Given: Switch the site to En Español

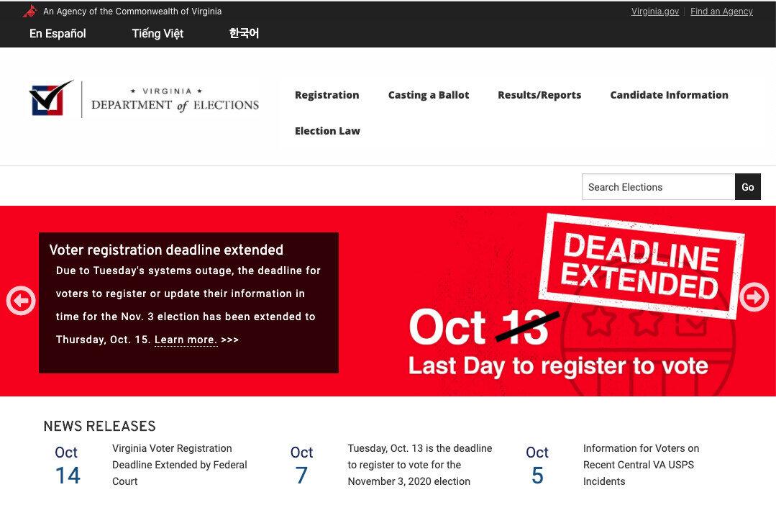Looking at the screenshot, I should 57,33.
